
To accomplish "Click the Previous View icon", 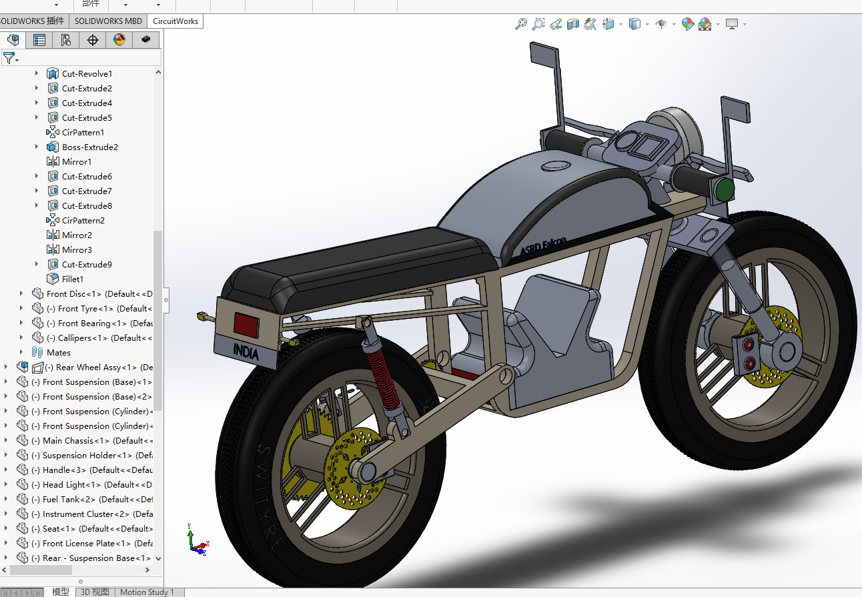I will (556, 24).
